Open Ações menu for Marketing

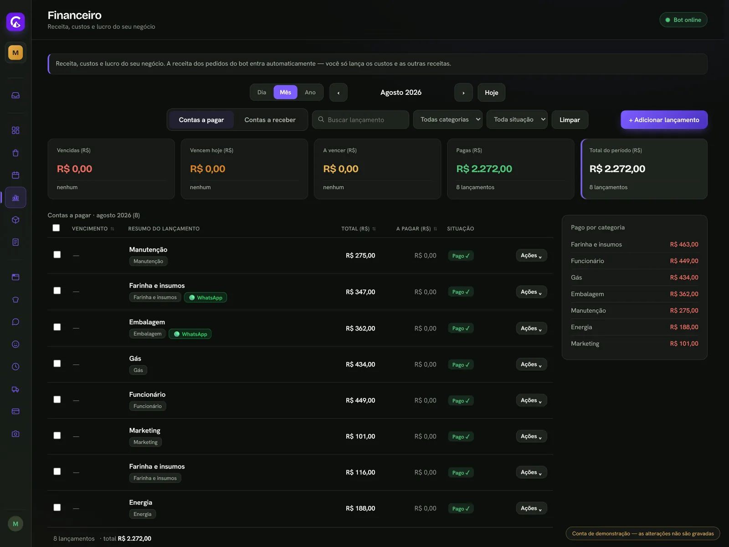[x=531, y=436]
